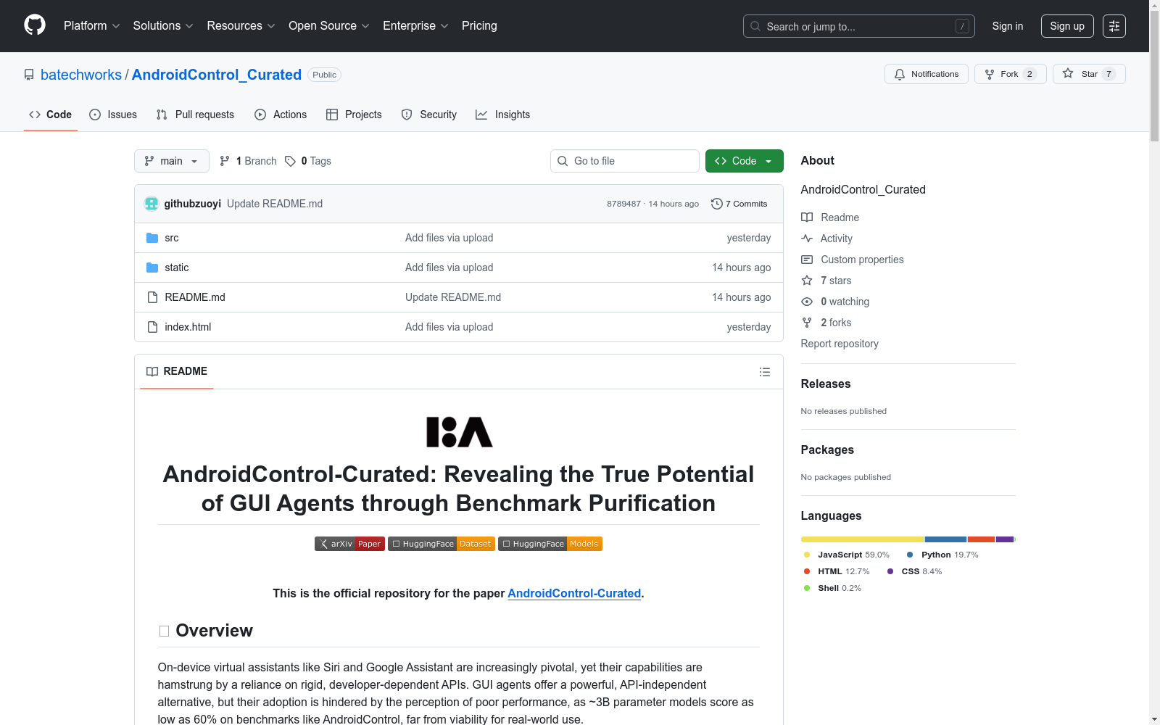Switch to the Issues tab
The image size is (1160, 725).
113,115
